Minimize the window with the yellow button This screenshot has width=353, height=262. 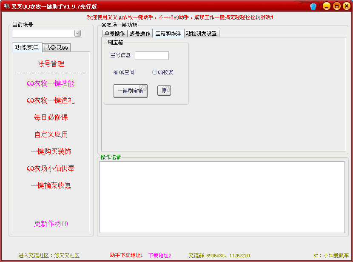(327, 6)
